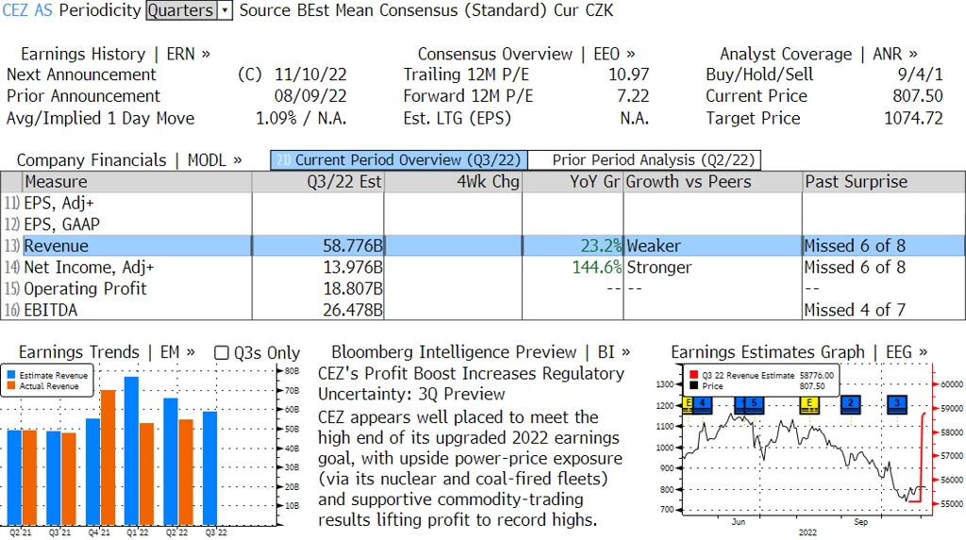Tick the Q3s Only checkbox
This screenshot has height=540, width=966.
(221, 352)
